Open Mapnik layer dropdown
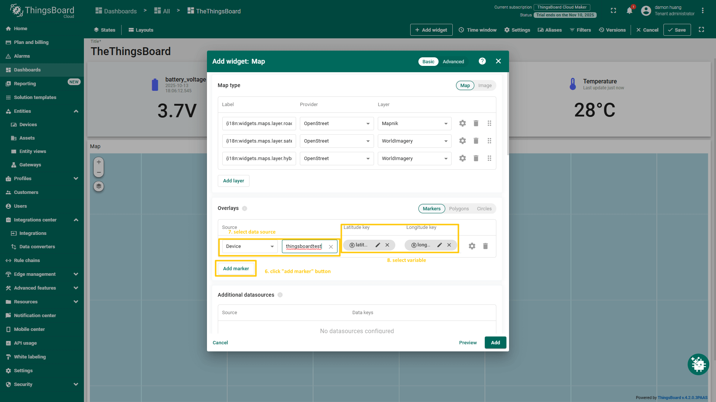 tap(414, 124)
